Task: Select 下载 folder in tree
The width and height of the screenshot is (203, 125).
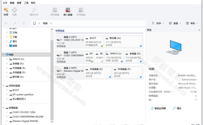Action: coord(13,37)
